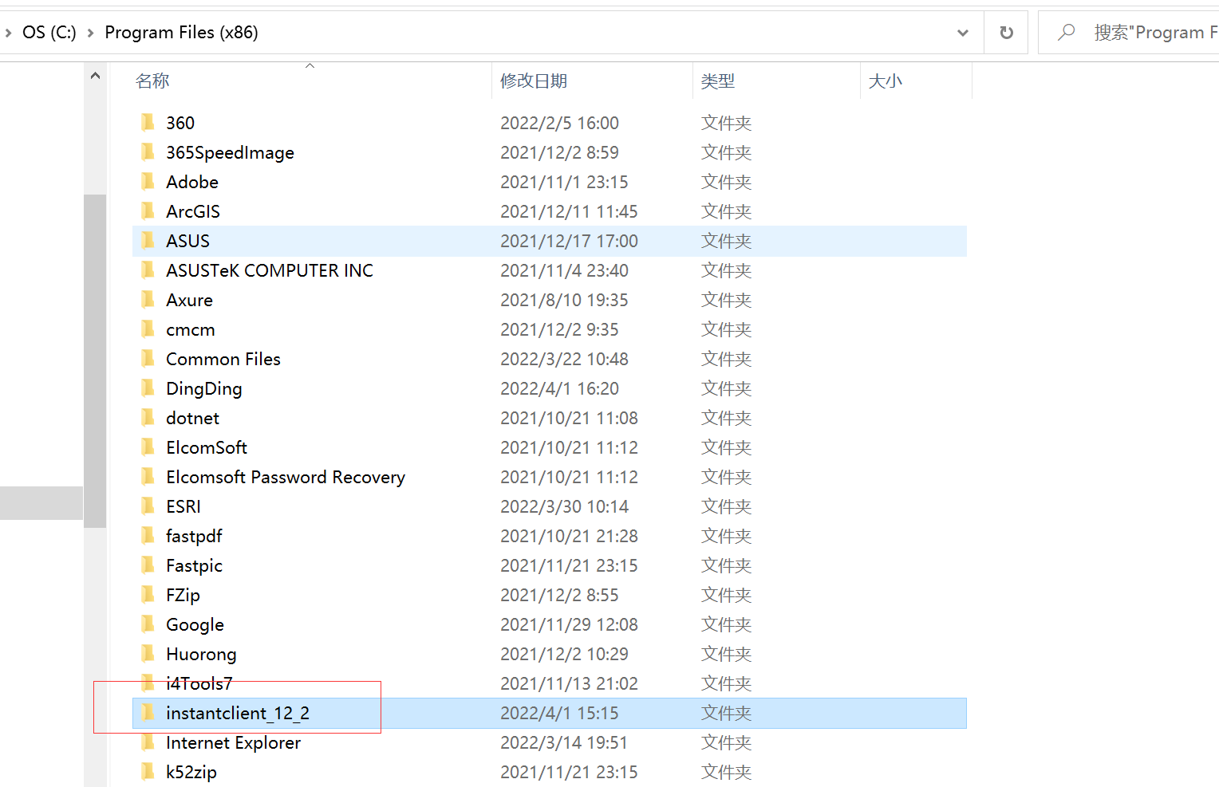The image size is (1219, 787).
Task: Click the ESRI folder icon
Action: pyautogui.click(x=148, y=506)
